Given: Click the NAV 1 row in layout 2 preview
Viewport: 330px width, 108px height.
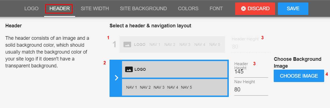Looking at the screenshot, I should coord(175,87).
